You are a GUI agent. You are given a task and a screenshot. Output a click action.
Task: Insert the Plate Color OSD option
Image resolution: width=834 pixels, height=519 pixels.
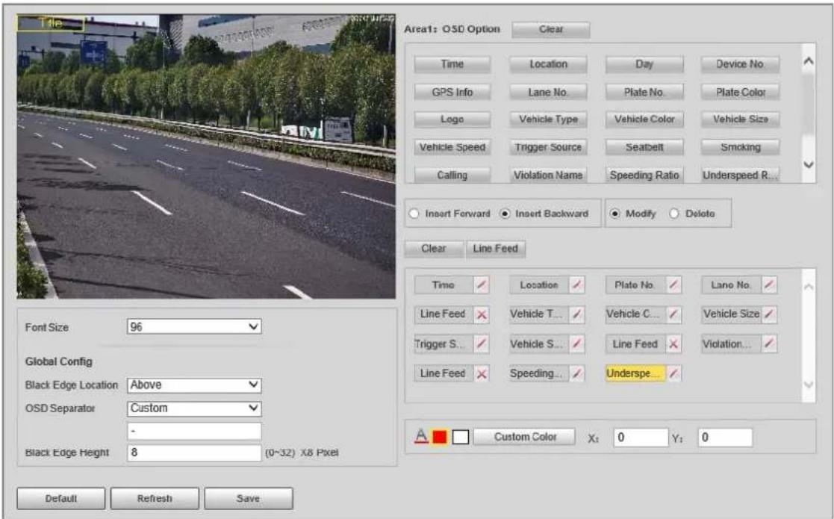pyautogui.click(x=741, y=92)
